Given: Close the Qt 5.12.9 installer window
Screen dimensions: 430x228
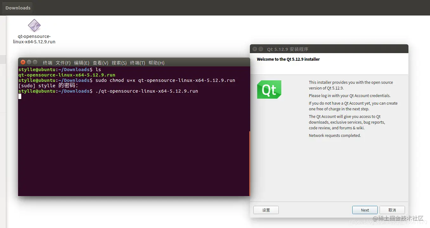Looking at the screenshot, I should click(x=255, y=49).
